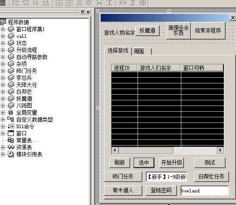Click the 开始升级 button
Screen dimensions: 236x205
172,162
